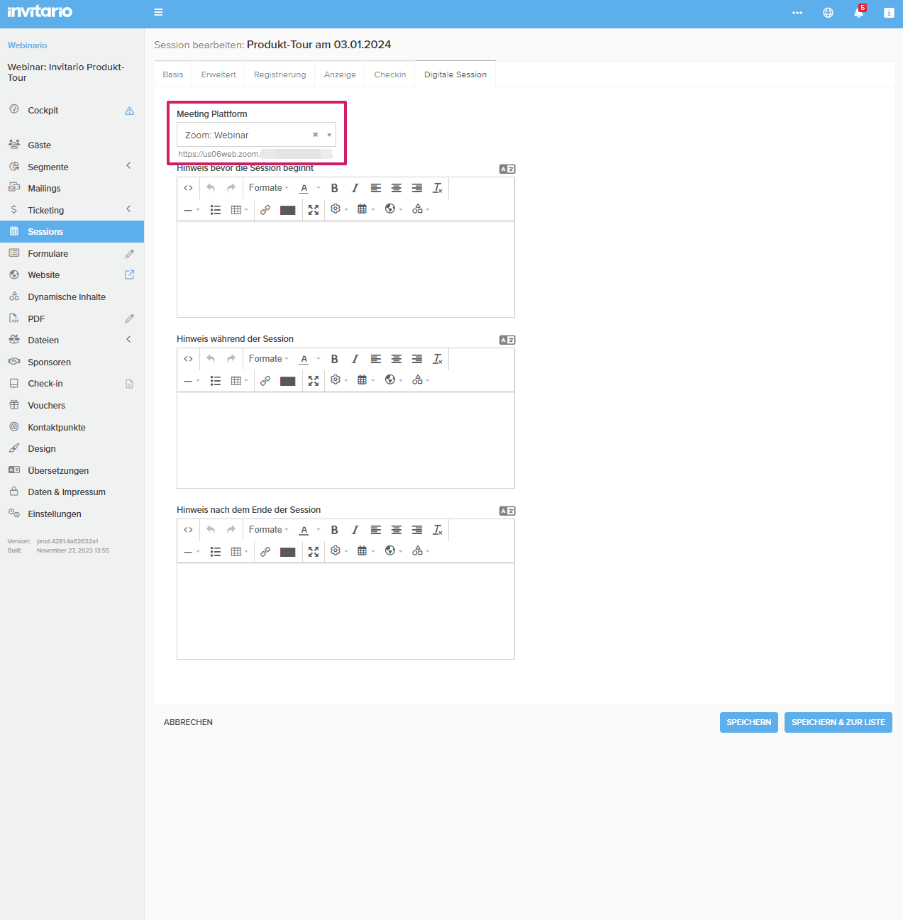Expand the Segmente sidebar submenu
This screenshot has width=903, height=920.
[128, 166]
